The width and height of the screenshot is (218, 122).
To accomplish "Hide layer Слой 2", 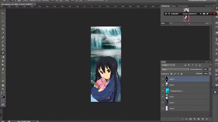I will [x=163, y=102].
